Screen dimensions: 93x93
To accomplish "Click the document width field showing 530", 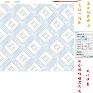I will [84, 44].
